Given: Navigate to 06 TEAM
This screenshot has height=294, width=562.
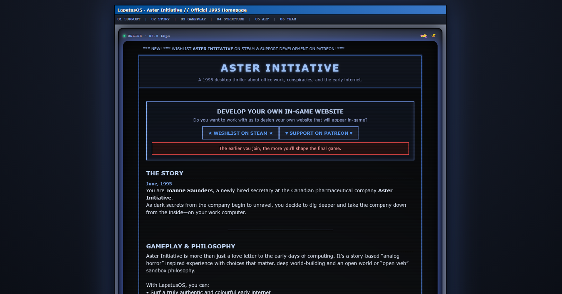Looking at the screenshot, I should coord(288,19).
